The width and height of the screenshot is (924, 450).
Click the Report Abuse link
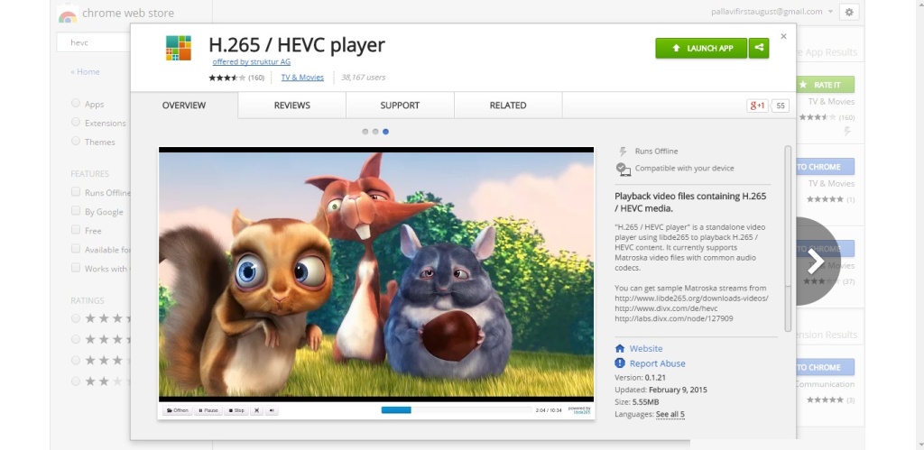657,363
